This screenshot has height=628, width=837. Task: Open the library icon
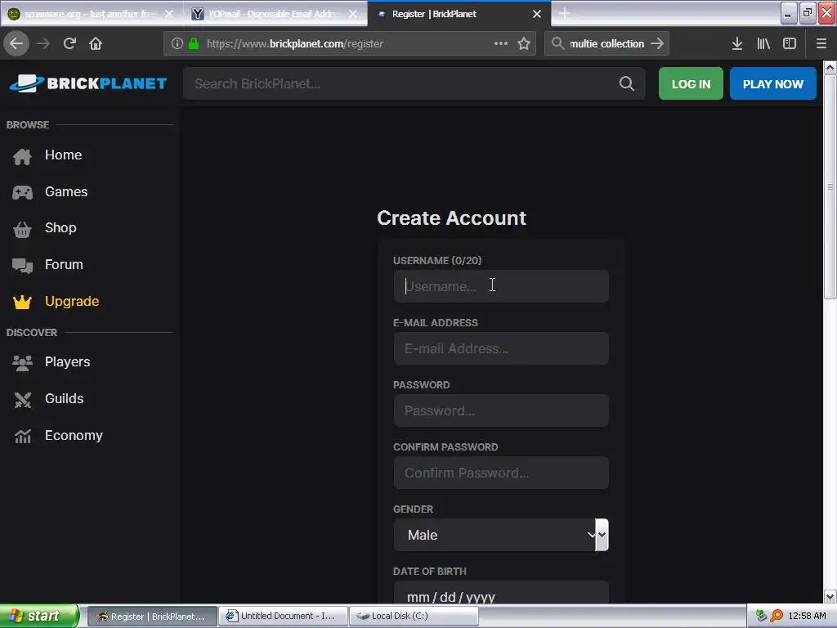(763, 43)
